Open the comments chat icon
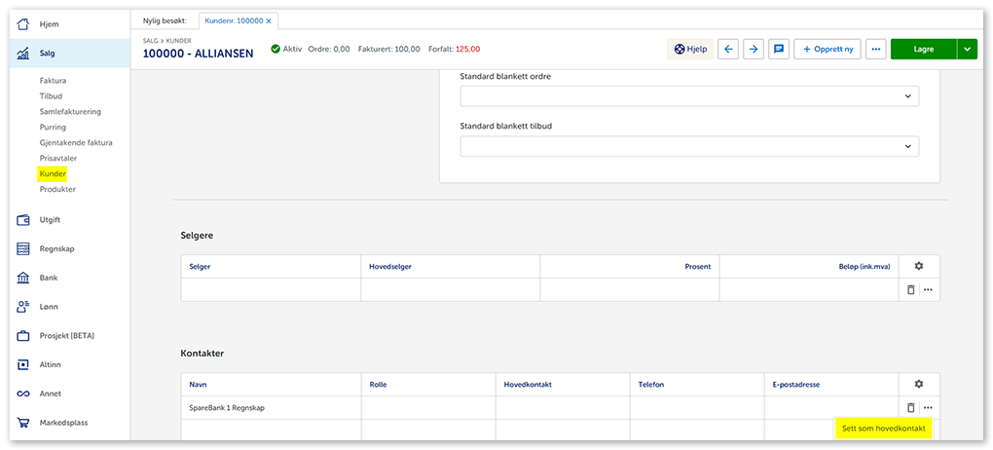This screenshot has width=993, height=450. (x=778, y=49)
